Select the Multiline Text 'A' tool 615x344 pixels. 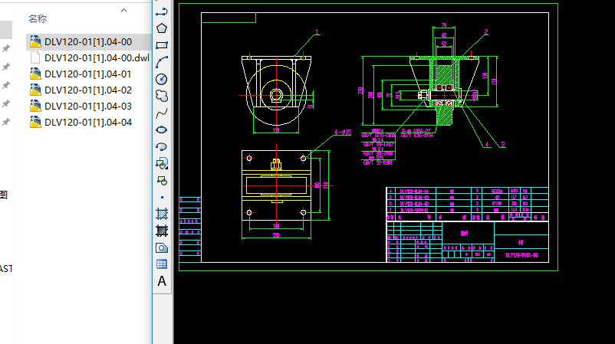point(162,281)
